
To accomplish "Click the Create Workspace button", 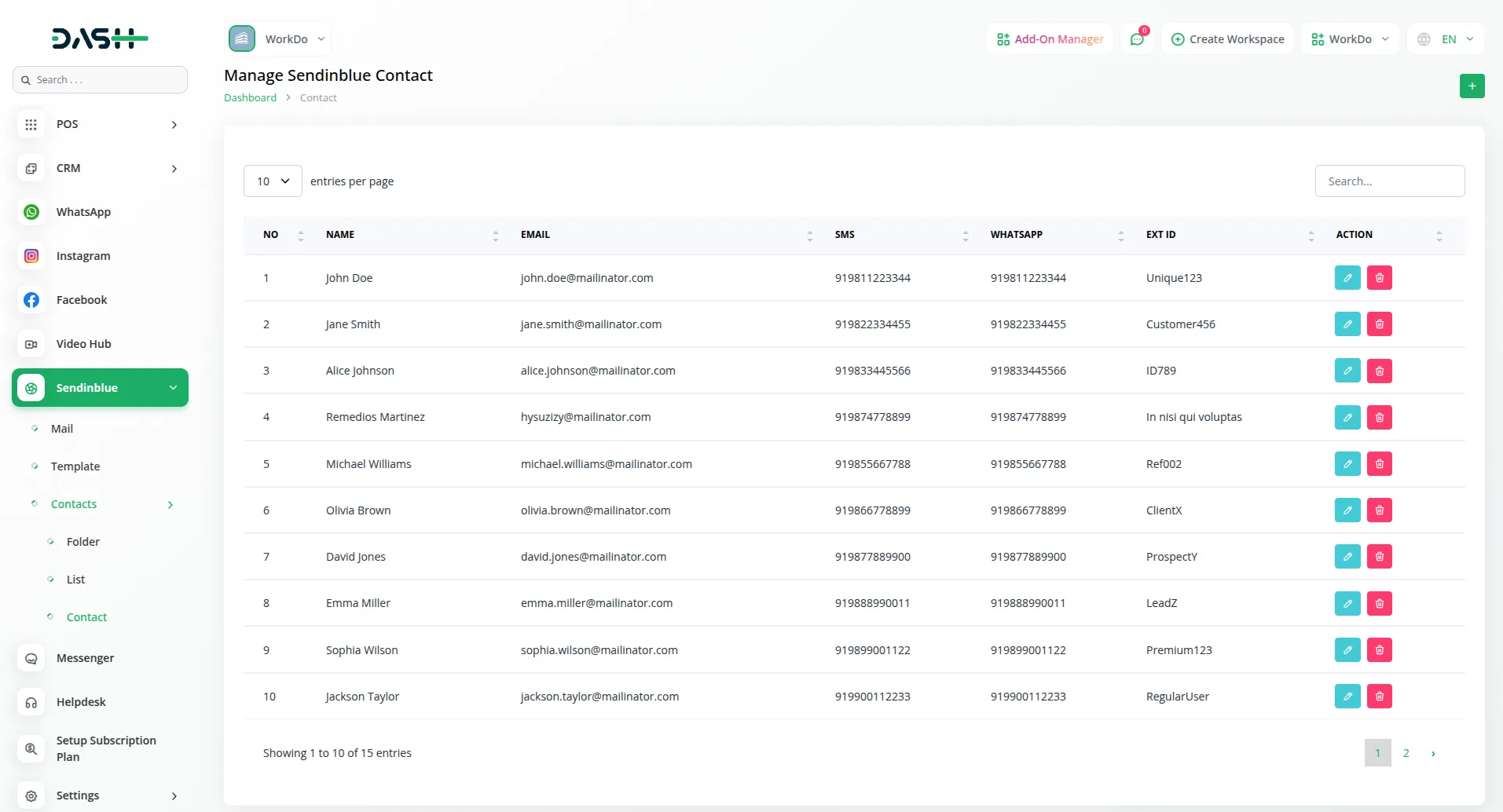I will click(1227, 39).
